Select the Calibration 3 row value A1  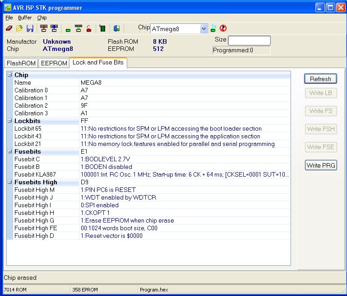click(x=84, y=114)
